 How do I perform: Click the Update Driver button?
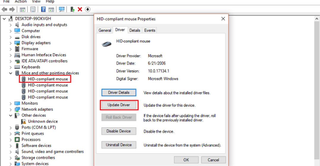119,105
